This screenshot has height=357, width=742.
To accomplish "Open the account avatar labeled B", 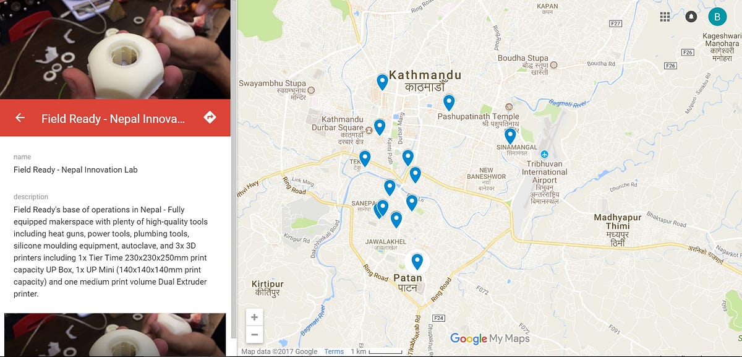I will (717, 17).
